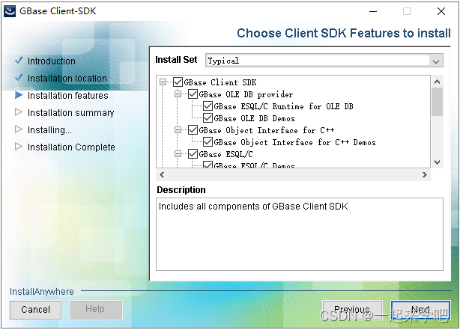This screenshot has width=460, height=330.
Task: Click the InstallAnywhere label
Action: point(42,292)
